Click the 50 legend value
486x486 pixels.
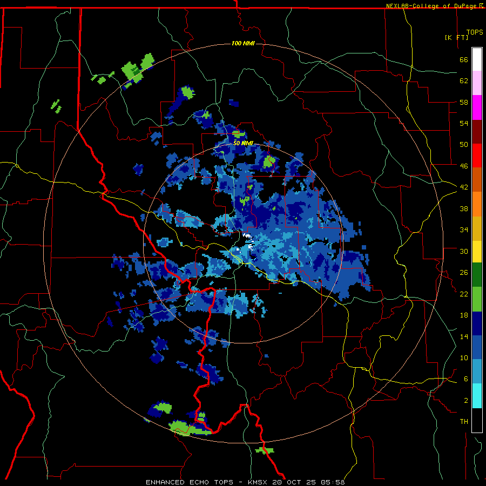click(464, 144)
